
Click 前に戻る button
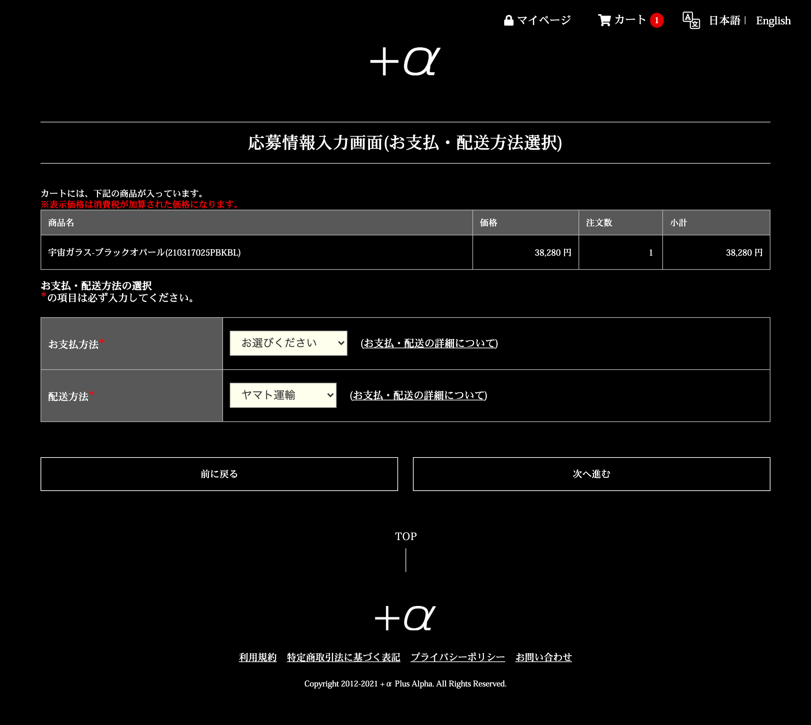pos(219,474)
